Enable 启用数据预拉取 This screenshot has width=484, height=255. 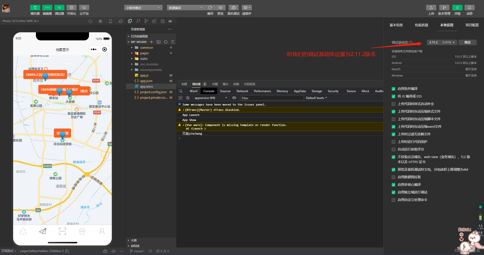tap(393, 177)
